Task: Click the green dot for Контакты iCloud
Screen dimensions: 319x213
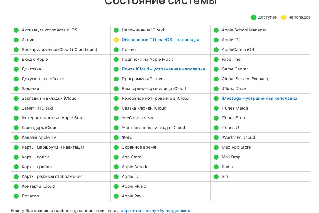Action: 16,186
